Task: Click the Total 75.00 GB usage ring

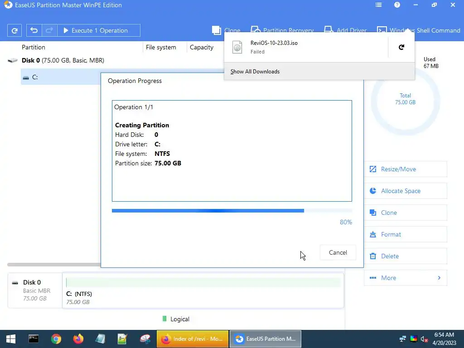Action: pos(405,101)
